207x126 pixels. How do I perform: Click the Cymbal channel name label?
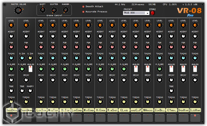(x=171, y=110)
